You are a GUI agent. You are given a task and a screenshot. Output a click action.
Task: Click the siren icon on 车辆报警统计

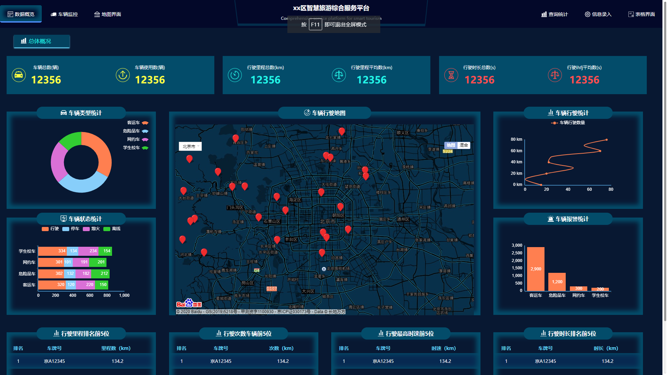click(x=550, y=219)
